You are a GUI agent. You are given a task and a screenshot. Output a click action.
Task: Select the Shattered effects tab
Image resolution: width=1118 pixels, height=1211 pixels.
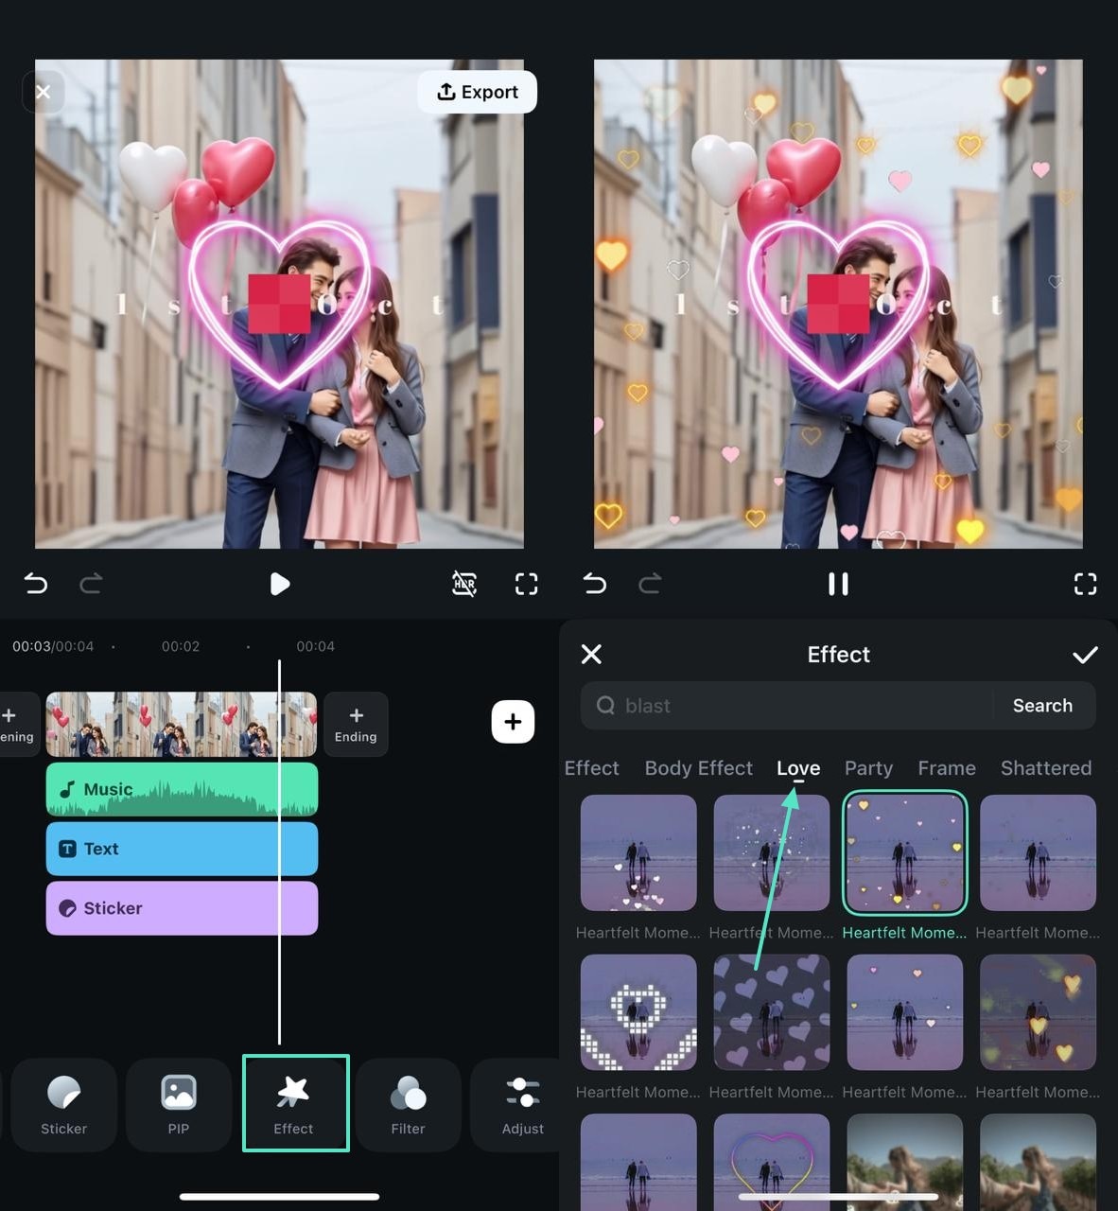1046,768
